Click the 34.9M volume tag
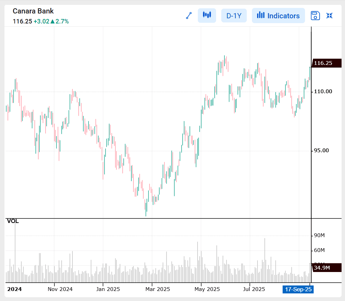The width and height of the screenshot is (345, 301). [x=326, y=268]
